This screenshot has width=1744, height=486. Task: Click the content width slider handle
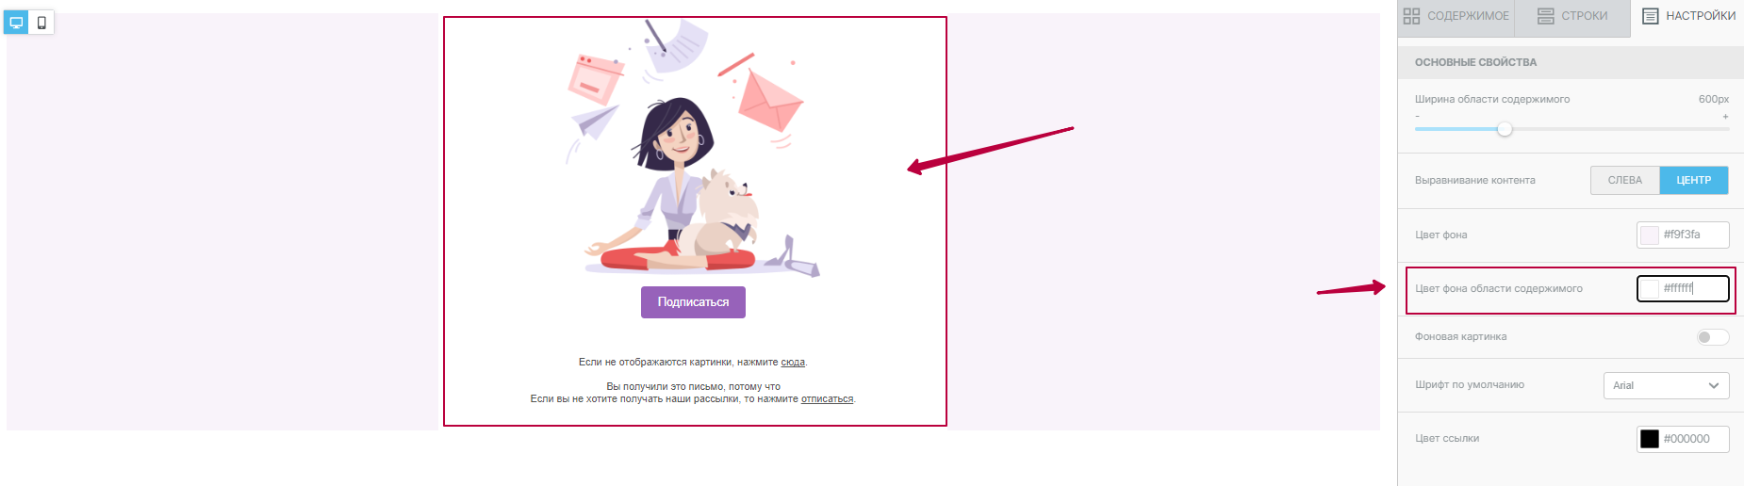pyautogui.click(x=1505, y=129)
